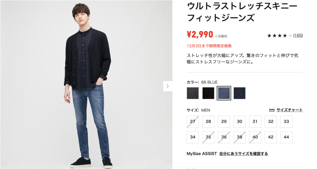Select size 33
Viewport: 317px width, 169px height.
(x=286, y=122)
